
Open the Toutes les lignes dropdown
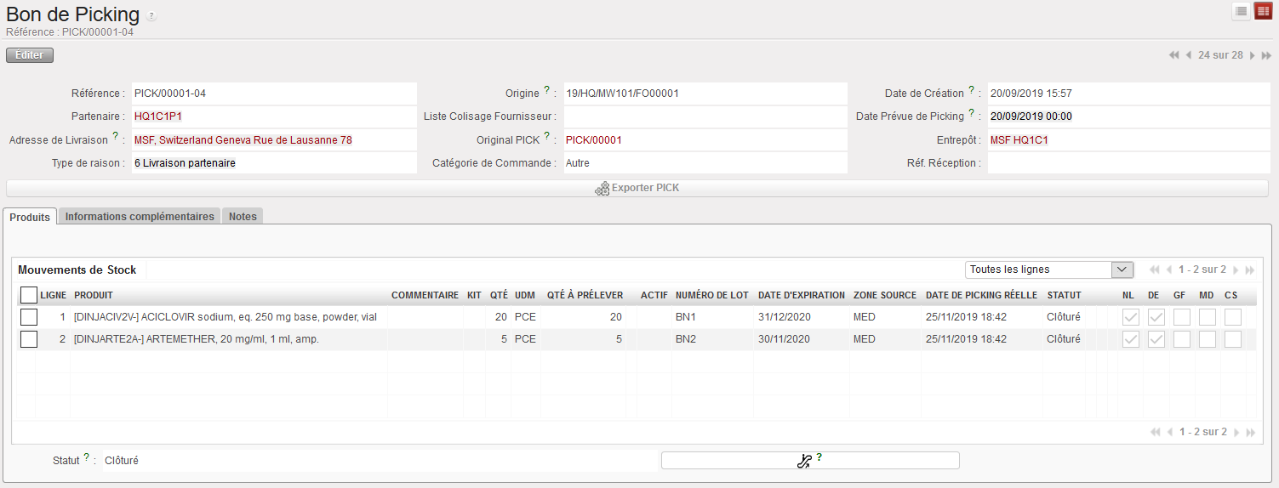pyautogui.click(x=1049, y=270)
